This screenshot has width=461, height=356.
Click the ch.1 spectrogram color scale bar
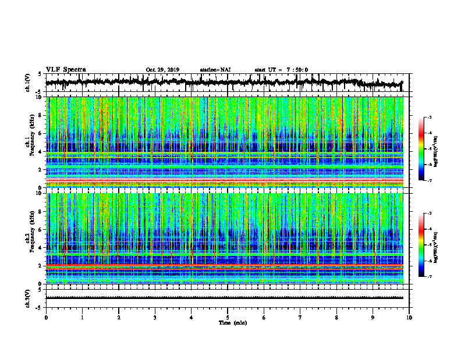(421, 149)
